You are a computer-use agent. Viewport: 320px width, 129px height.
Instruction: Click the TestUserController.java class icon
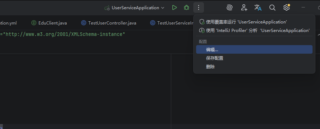click(x=83, y=23)
